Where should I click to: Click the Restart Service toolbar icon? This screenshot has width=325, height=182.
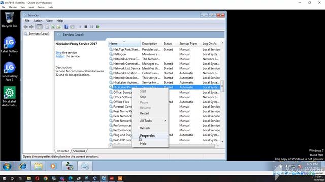(x=97, y=27)
